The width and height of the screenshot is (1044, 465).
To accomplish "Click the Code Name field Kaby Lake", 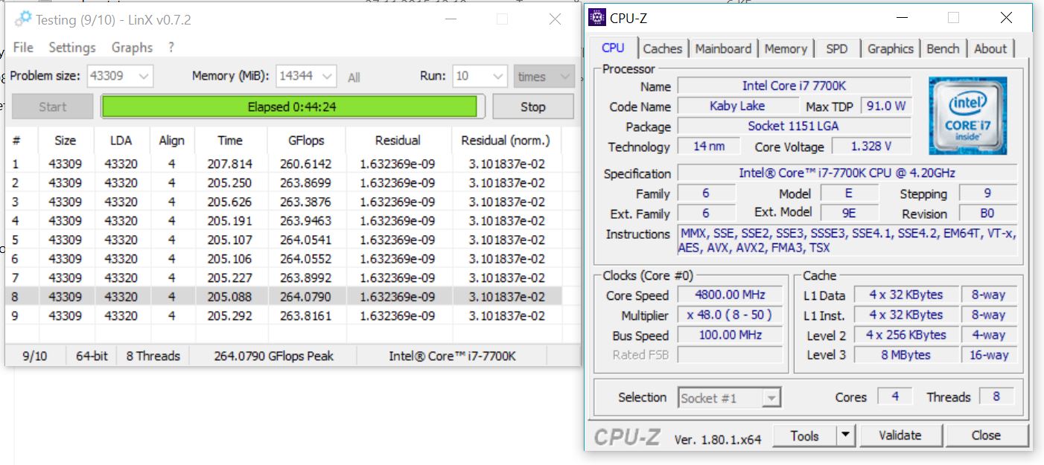I will click(737, 106).
